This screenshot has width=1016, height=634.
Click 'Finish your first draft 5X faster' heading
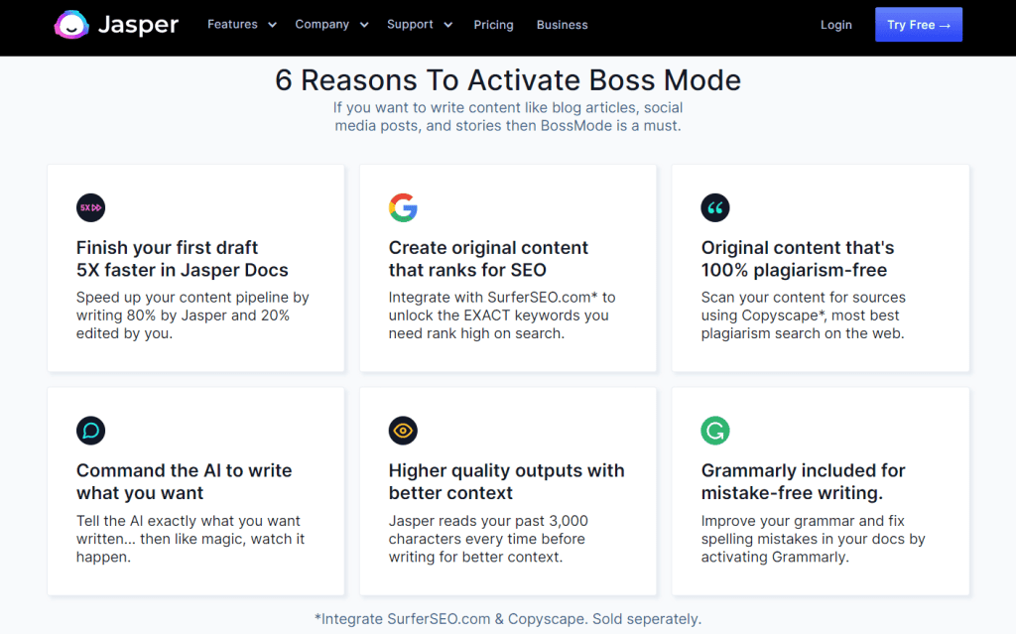[x=183, y=259]
